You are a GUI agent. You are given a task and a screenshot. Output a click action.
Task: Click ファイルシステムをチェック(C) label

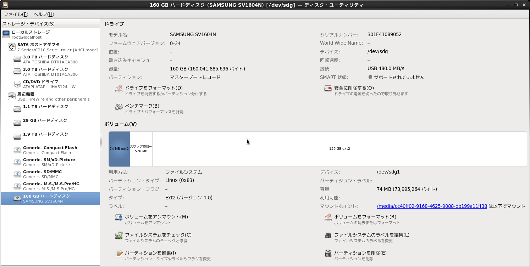tap(158, 235)
